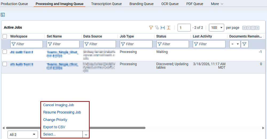Click the Documents Remaining filter funnel button
This screenshot has height=139, width=267.
[x=245, y=44]
